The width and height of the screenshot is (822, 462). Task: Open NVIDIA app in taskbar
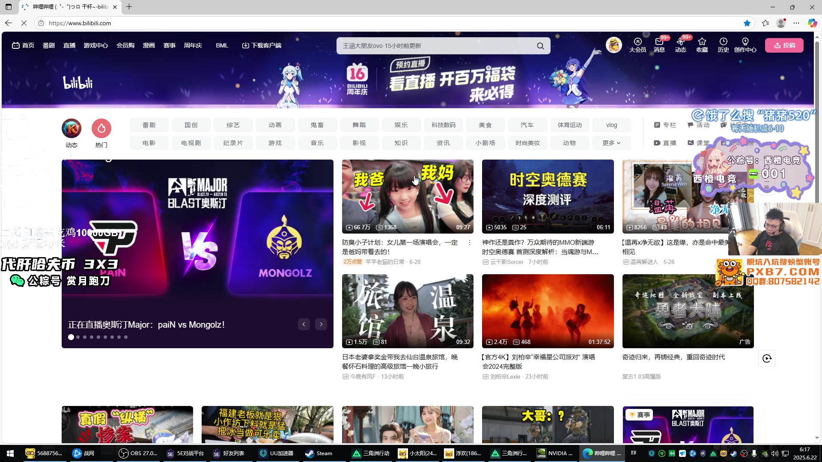[555, 453]
